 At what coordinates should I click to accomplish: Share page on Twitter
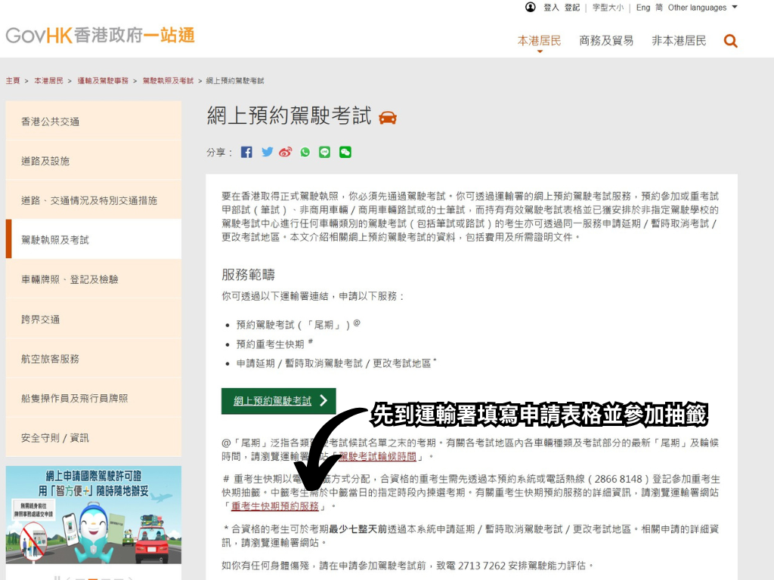point(267,152)
